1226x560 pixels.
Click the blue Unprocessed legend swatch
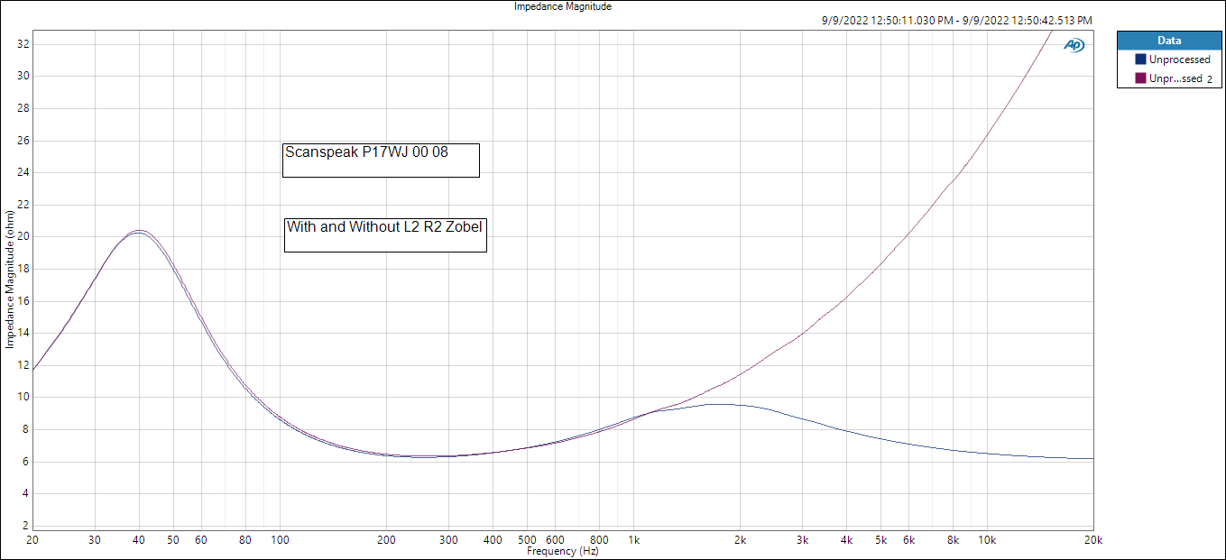(1140, 60)
